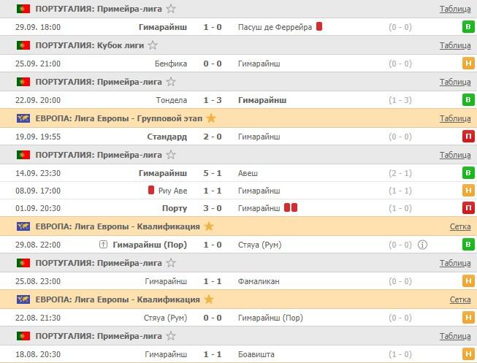Open the Тондела 1-3 Гимарайнш match row
This screenshot has height=363, width=477.
coord(212,100)
